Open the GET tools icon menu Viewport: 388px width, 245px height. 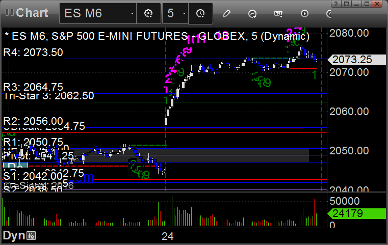pos(278,13)
